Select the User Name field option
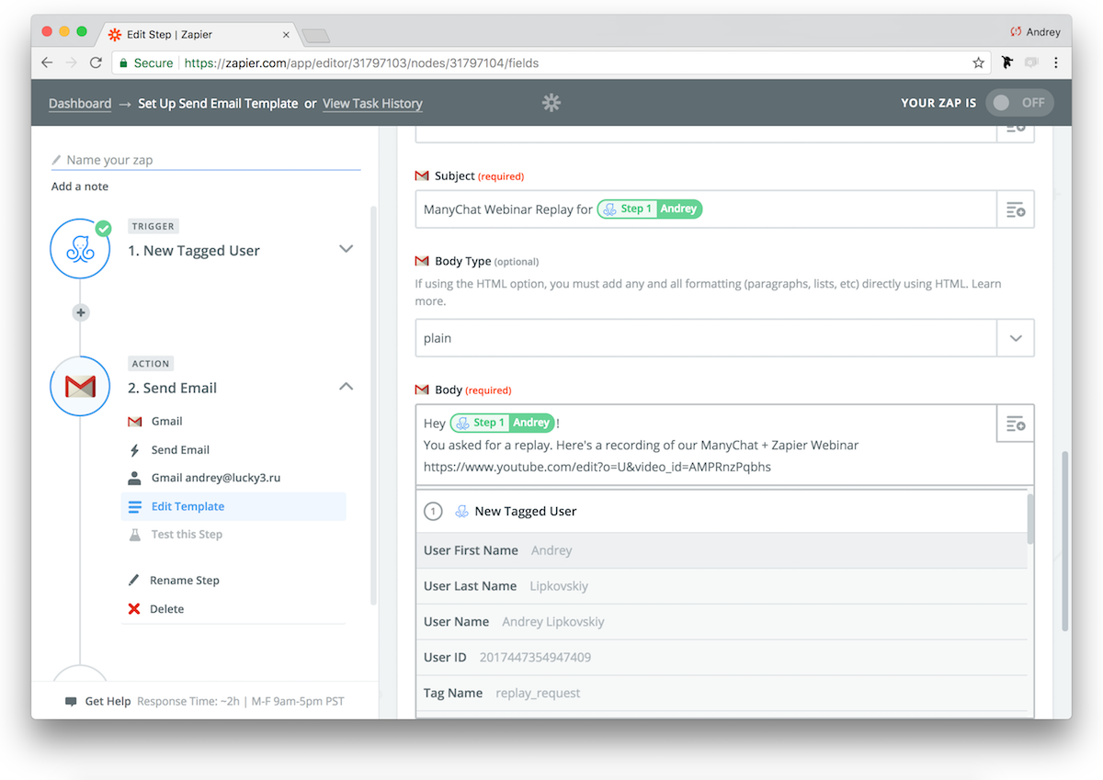 point(722,622)
